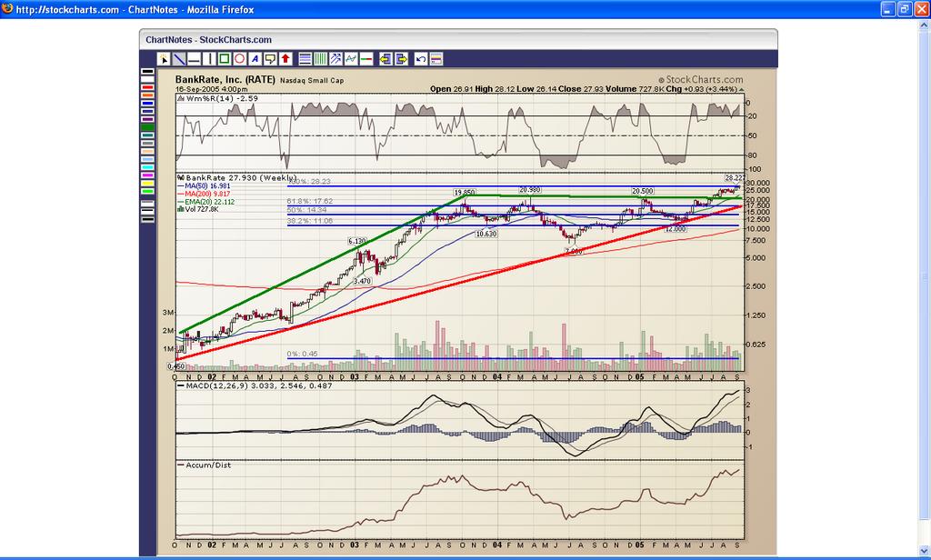
Task: Select the blue fan lines tool
Action: 336,59
